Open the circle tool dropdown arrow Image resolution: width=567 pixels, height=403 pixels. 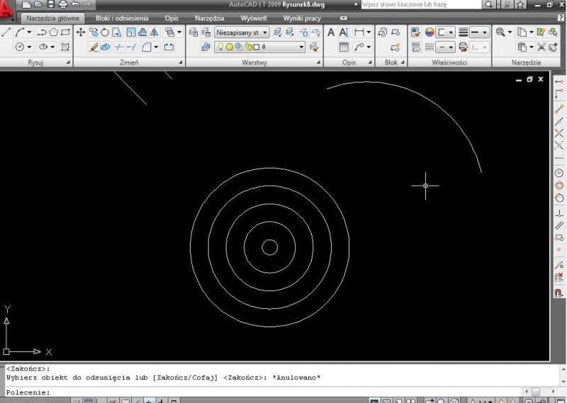(x=29, y=47)
